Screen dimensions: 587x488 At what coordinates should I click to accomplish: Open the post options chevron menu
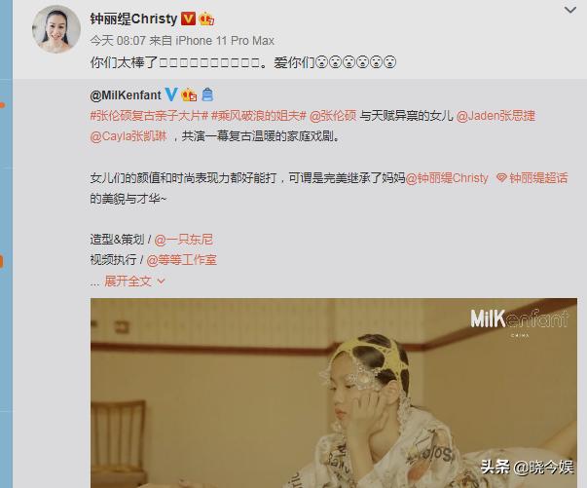[x=570, y=10]
